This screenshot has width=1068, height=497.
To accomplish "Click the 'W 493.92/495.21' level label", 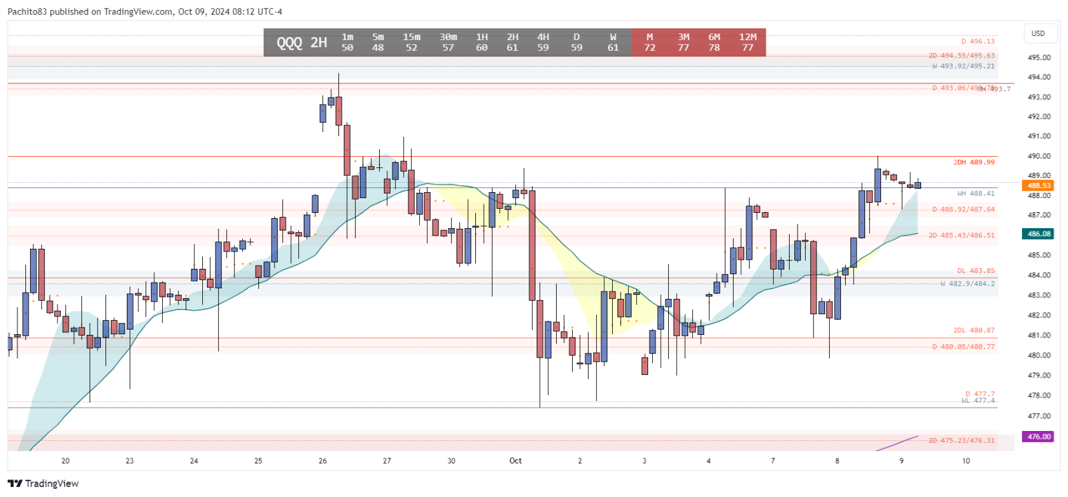I will tap(963, 66).
